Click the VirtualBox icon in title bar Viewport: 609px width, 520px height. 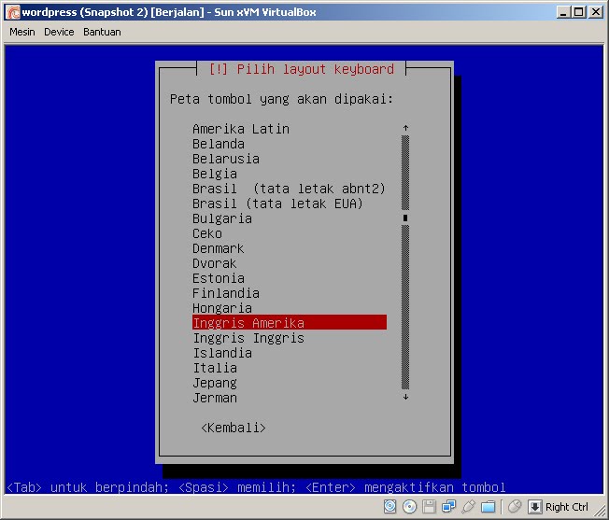click(13, 12)
